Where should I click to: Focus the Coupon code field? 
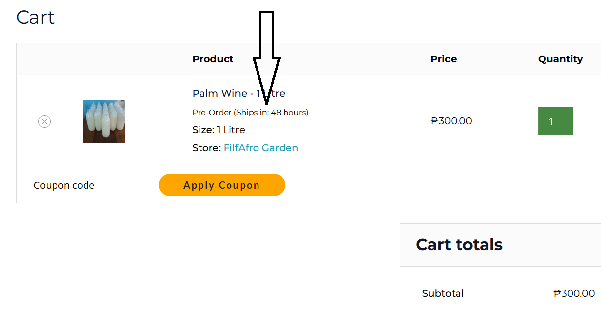64,185
